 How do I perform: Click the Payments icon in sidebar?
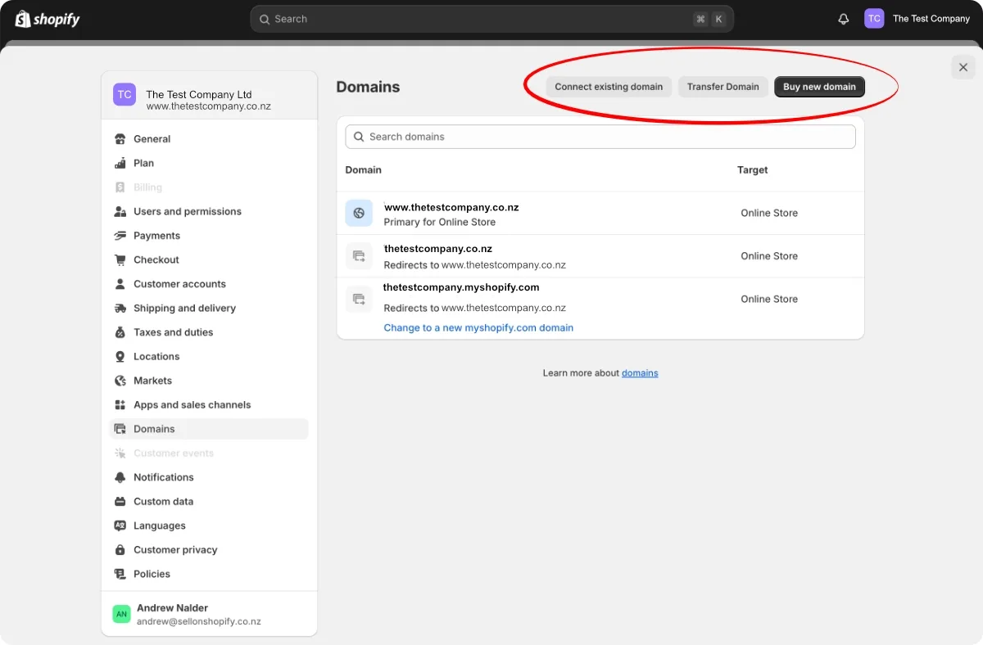click(120, 236)
